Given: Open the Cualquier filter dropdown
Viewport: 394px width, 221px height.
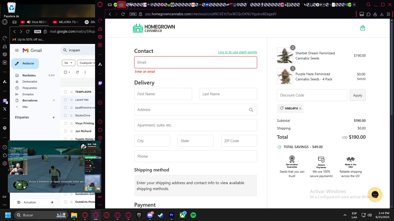Looking at the screenshot, I should (86, 63).
